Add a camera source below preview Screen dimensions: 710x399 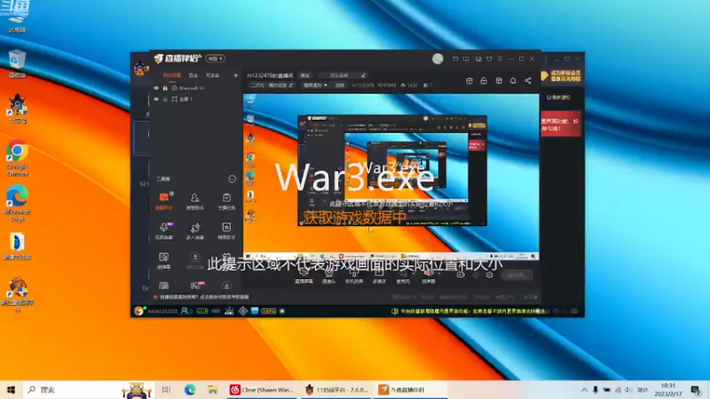(328, 276)
